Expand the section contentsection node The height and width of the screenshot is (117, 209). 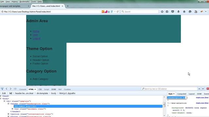[x=8, y=114]
